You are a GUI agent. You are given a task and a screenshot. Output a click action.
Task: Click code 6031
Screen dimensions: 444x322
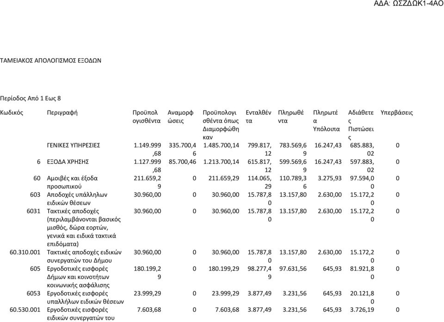(33, 211)
